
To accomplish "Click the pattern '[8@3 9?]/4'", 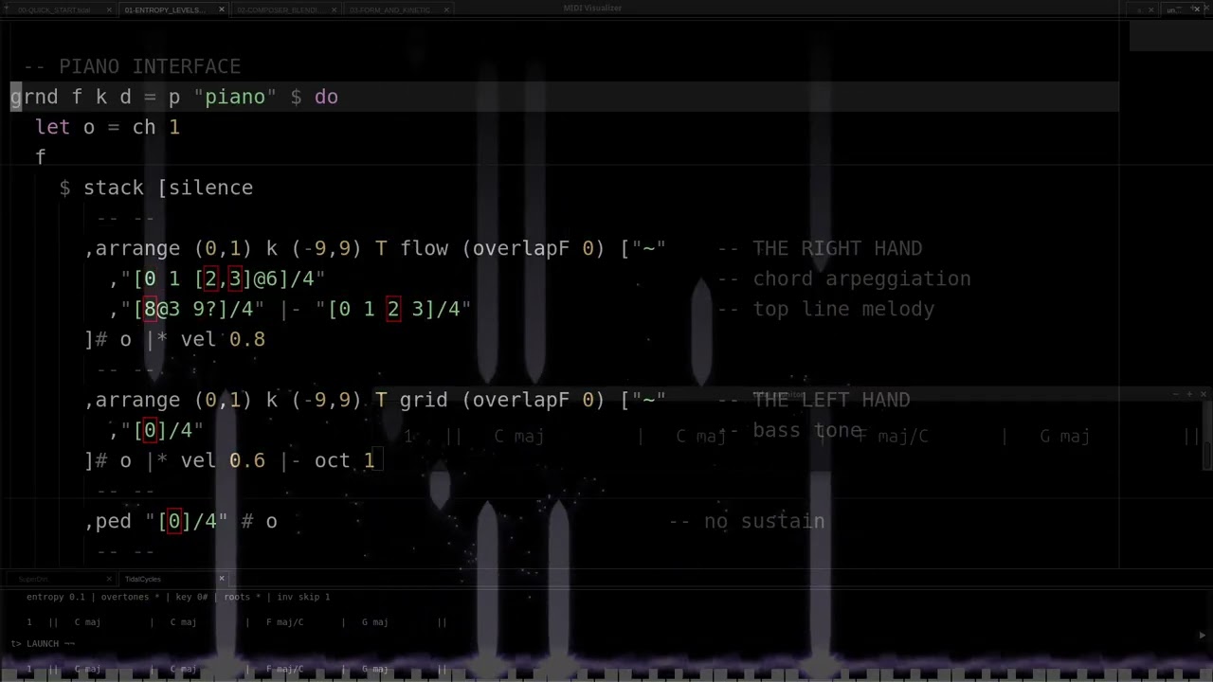I will (x=193, y=309).
